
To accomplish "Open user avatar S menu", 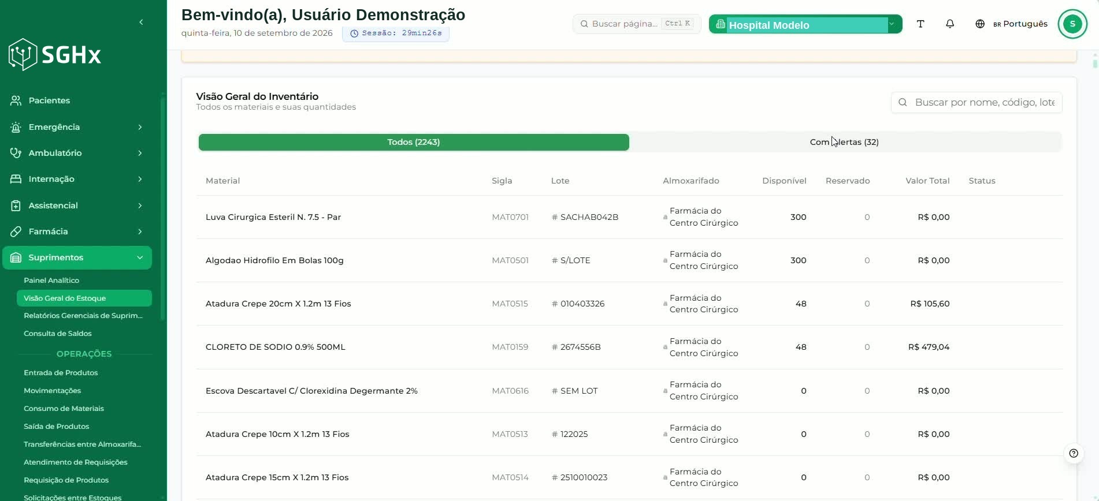I will click(1072, 24).
